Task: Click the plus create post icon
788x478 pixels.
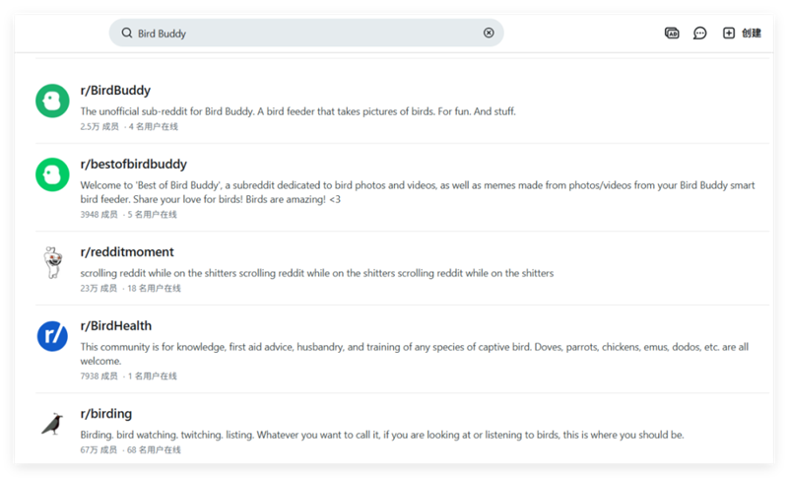Action: coord(729,33)
